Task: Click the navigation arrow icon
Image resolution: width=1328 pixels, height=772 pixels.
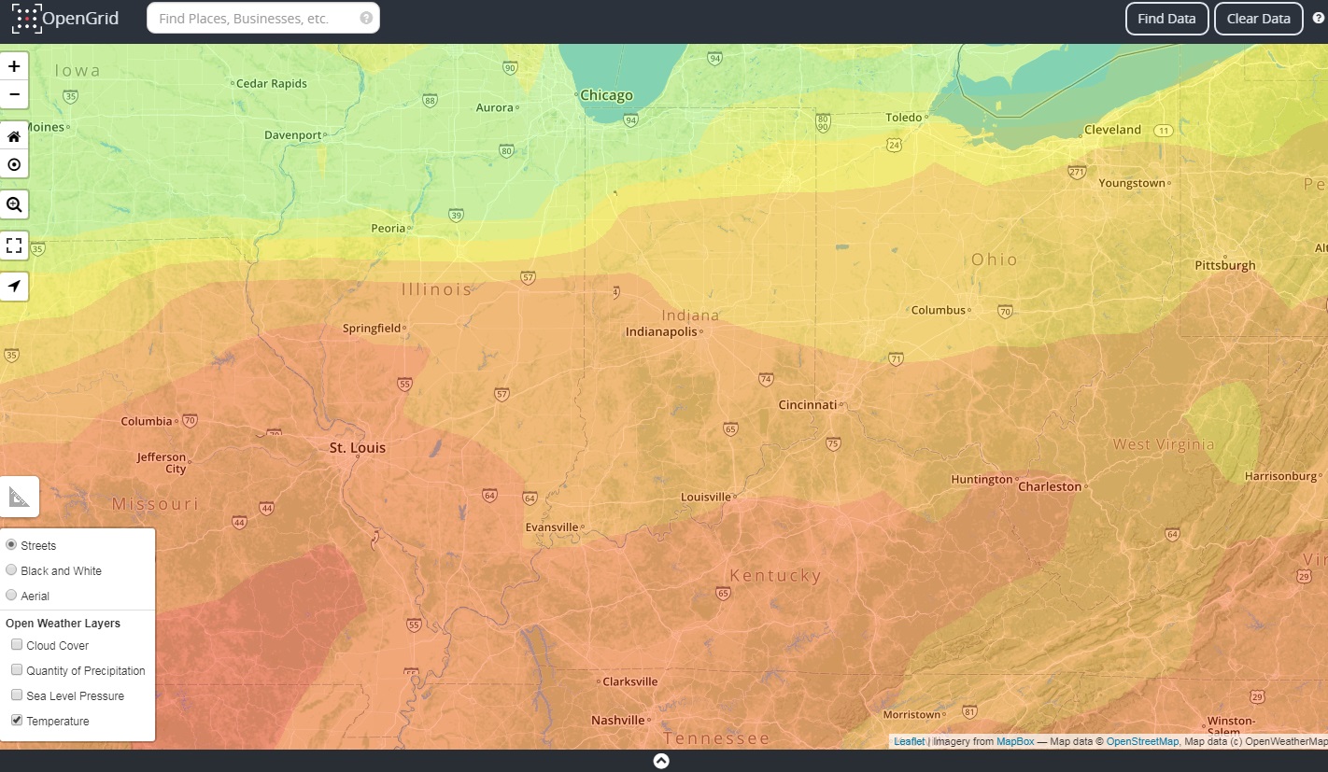Action: tap(14, 287)
